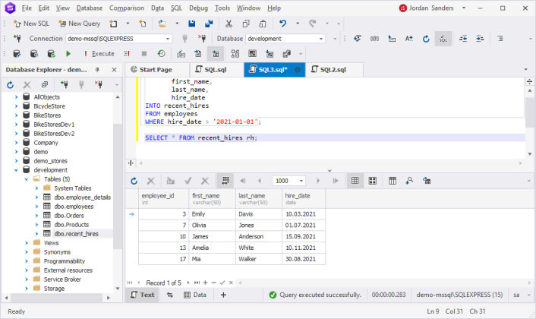
Task: Append a new record with plus icon
Action: pos(205,283)
